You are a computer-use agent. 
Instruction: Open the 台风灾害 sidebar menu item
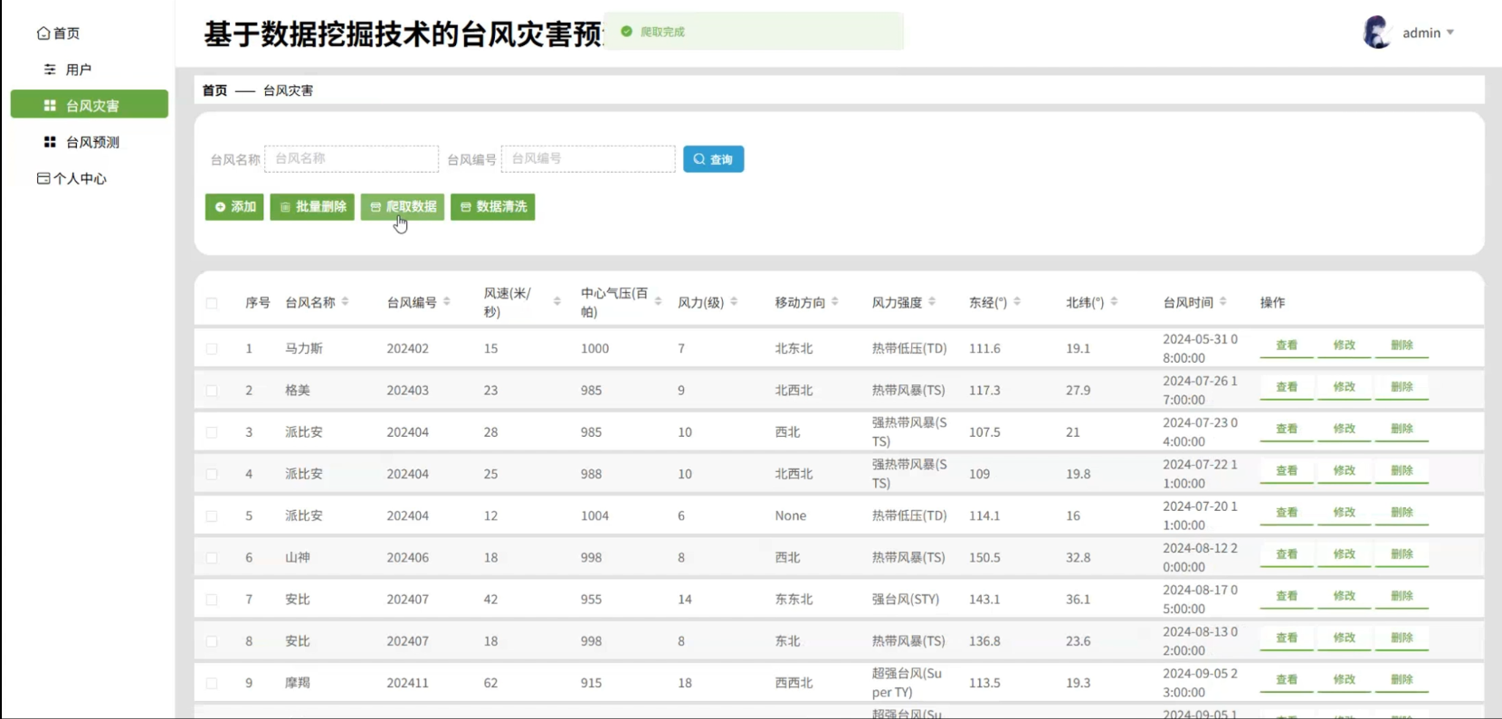pos(90,104)
